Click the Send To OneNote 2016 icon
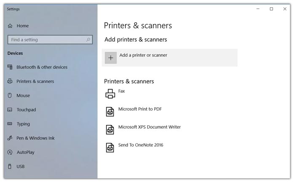Screen dimensions: 295x183 110,148
